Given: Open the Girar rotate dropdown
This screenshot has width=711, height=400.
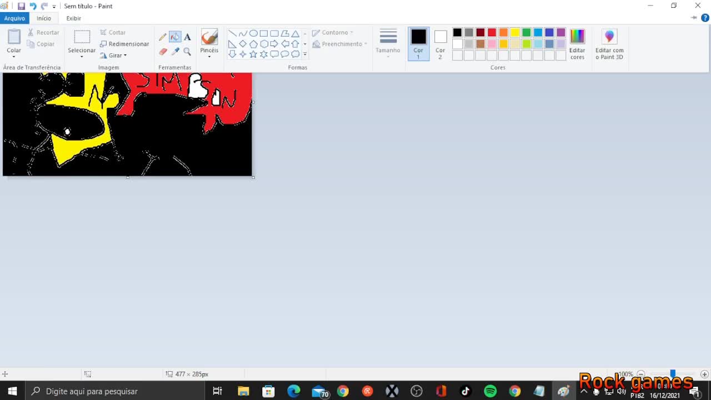Looking at the screenshot, I should coord(114,56).
